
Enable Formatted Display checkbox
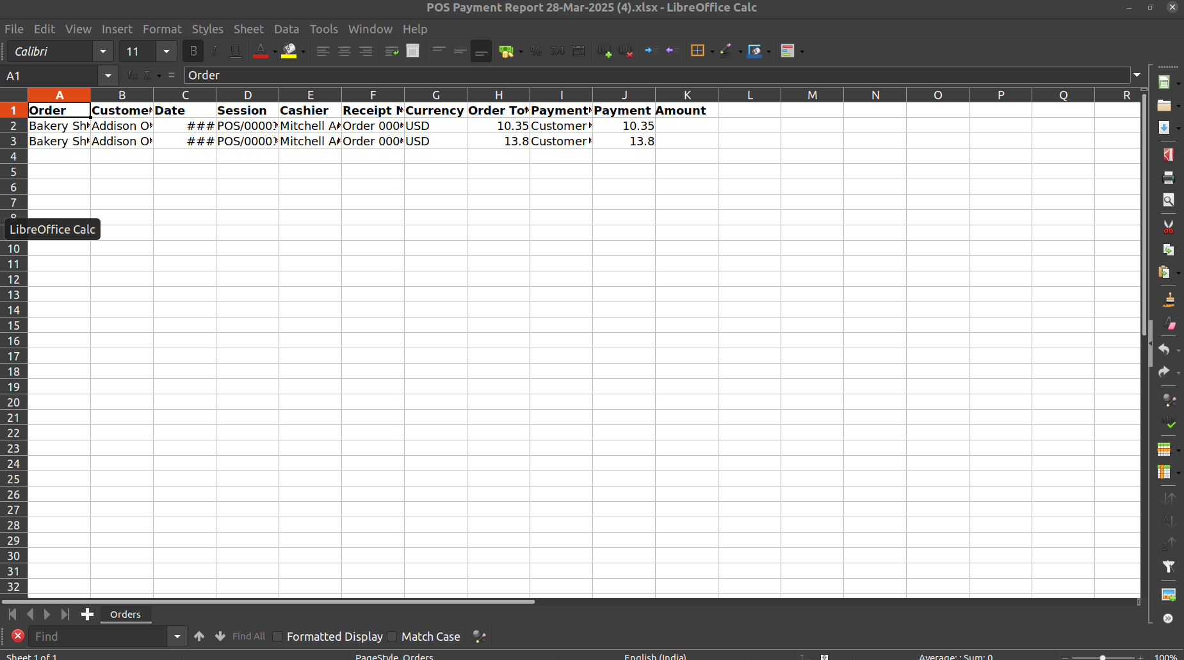[277, 636]
